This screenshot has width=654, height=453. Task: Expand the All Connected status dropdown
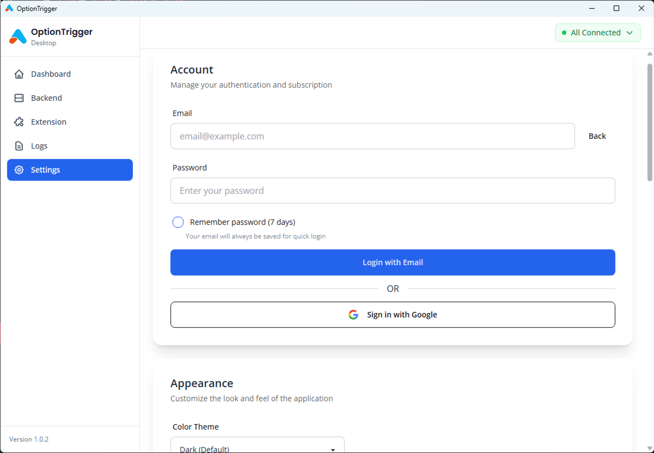(598, 33)
